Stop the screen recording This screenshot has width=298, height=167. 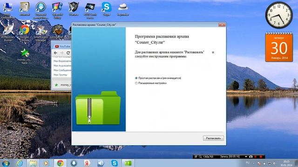pyautogui.click(x=261, y=157)
